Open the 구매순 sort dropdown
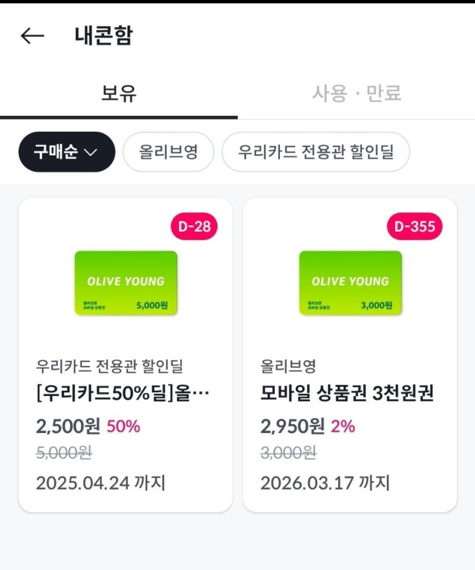 point(67,152)
